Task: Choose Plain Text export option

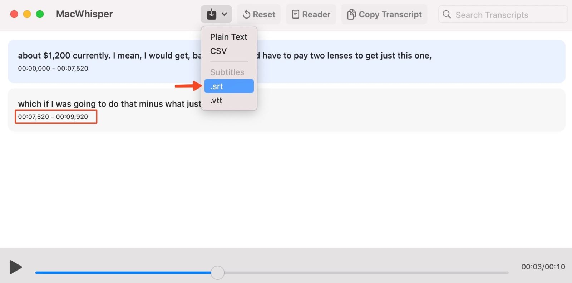Action: click(x=229, y=37)
